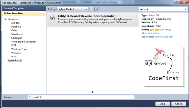Viewport: 189px width, 108px height.
Task: Click the 'Type: Visual C#' text
Action: pyautogui.click(x=150, y=15)
